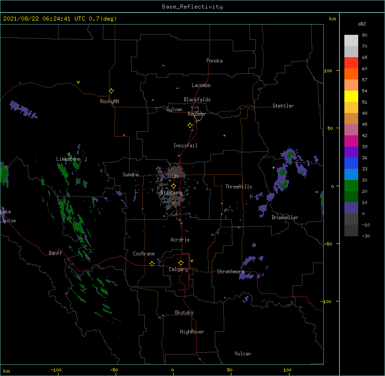This screenshot has height=376, width=385.
Task: Click the white asterisk marker east of Innisfail
Action: [224, 135]
